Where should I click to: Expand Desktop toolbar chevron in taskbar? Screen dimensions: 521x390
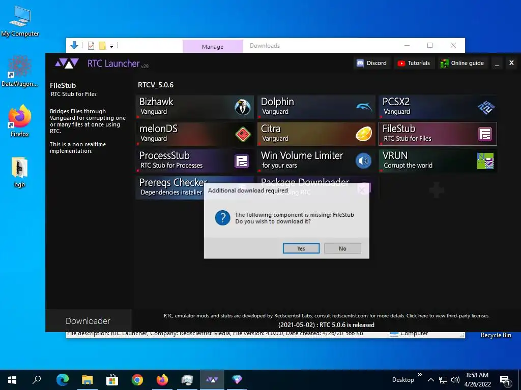420,375
